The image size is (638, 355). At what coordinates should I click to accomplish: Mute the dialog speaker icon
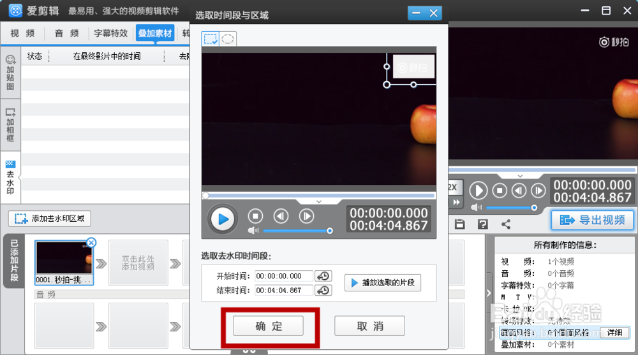pos(253,231)
